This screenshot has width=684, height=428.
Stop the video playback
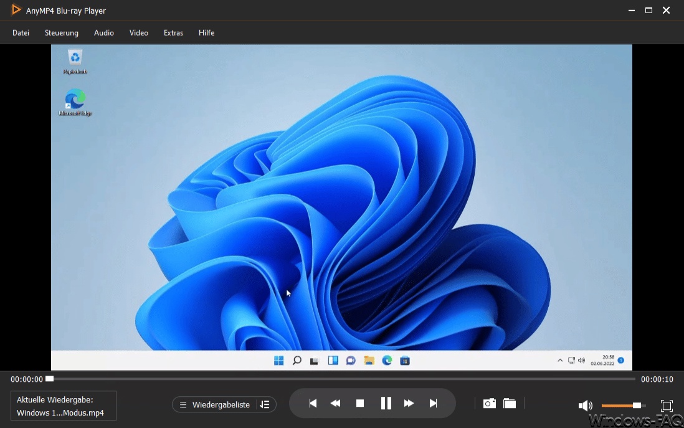pos(360,403)
